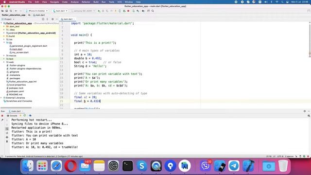Open main.dart run configuration dropdown
The width and height of the screenshot is (311, 175).
tap(60, 11)
